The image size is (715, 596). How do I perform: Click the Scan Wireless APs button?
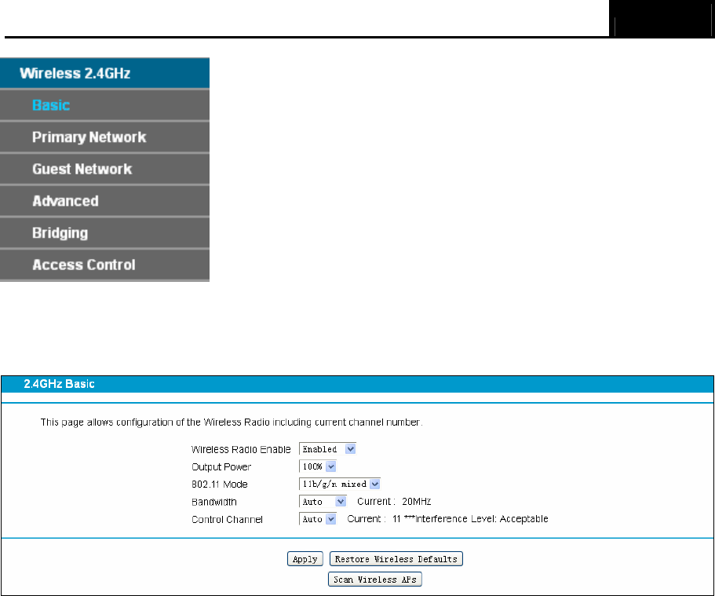coord(375,579)
